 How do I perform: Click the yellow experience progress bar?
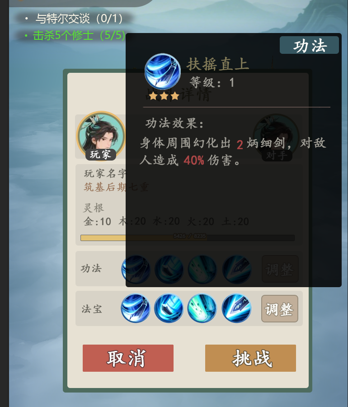point(188,238)
